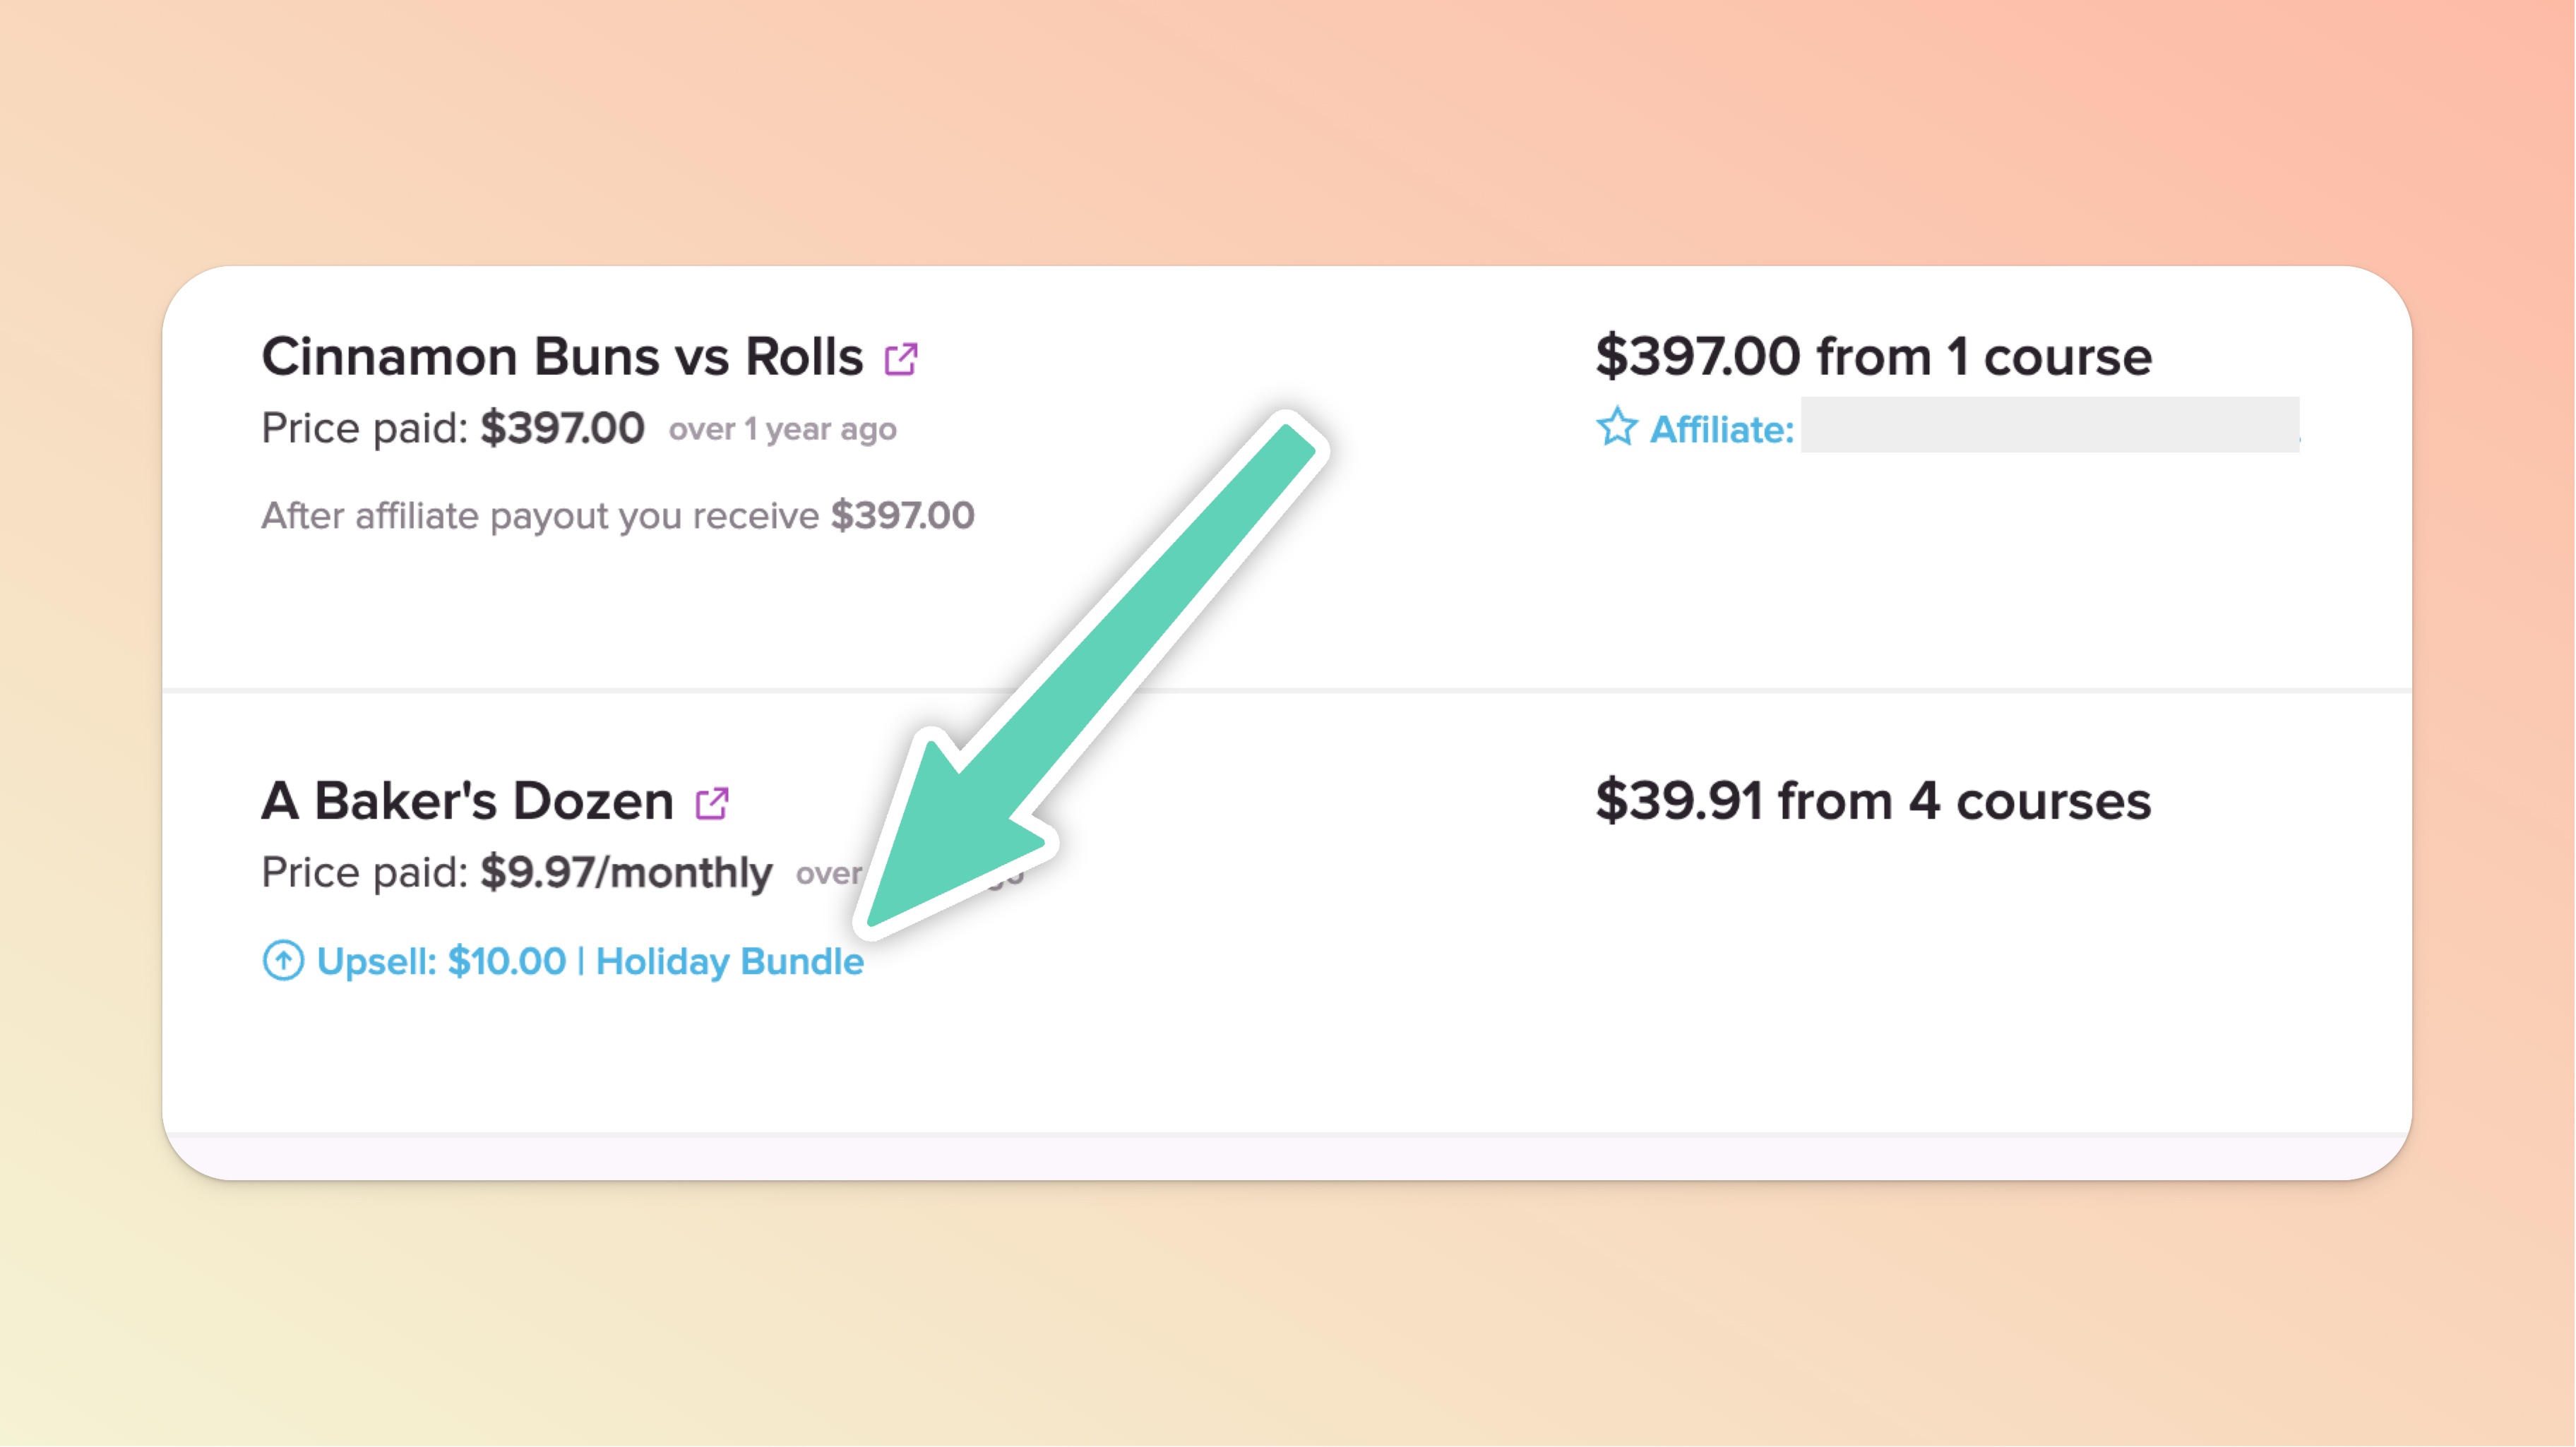Image resolution: width=2576 pixels, height=1447 pixels.
Task: Click After affiliate payout you receive text
Action: tap(540, 517)
